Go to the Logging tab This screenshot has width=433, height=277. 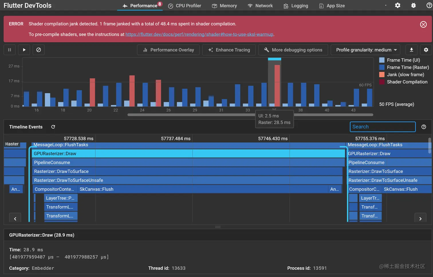[x=296, y=6]
